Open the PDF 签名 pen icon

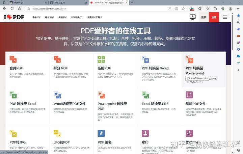pyautogui.click(x=101, y=133)
